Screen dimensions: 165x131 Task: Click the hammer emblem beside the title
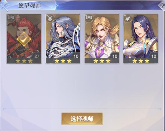tap(4, 5)
